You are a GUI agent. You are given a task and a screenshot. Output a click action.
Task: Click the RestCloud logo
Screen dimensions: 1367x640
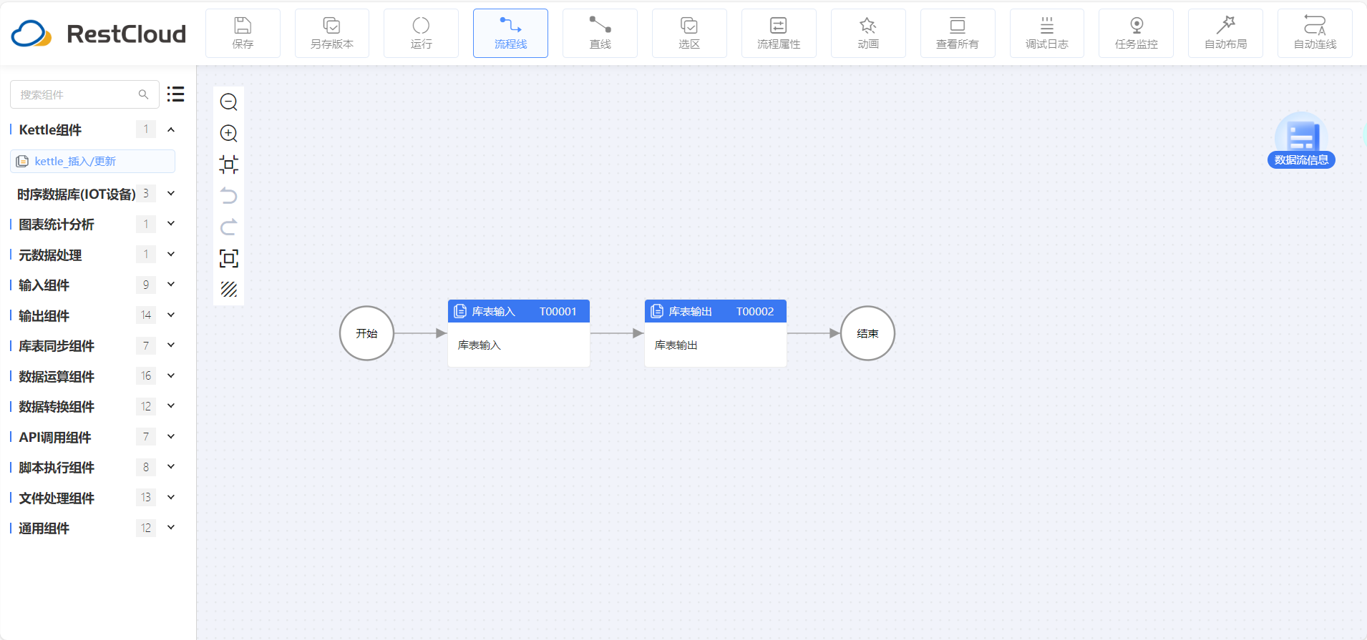99,34
